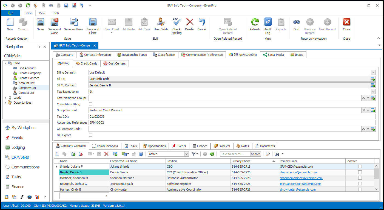Open the Social Media tab

click(273, 55)
